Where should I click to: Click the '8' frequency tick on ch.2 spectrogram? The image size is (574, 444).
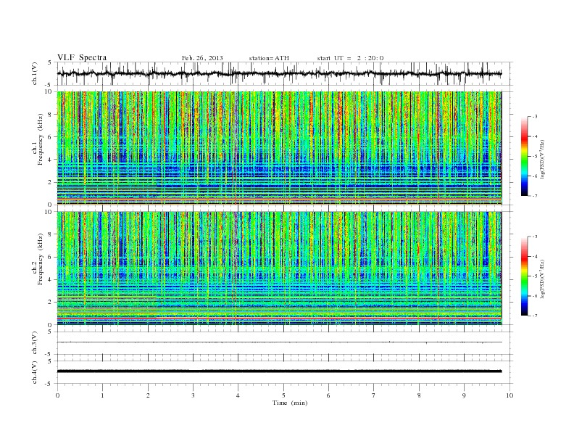pyautogui.click(x=50, y=234)
